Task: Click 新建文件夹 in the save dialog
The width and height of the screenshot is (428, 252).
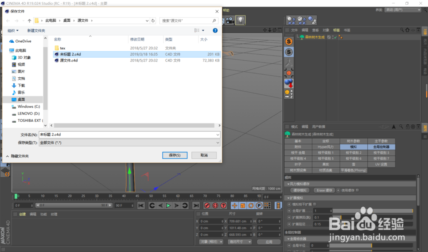Action: (x=36, y=30)
